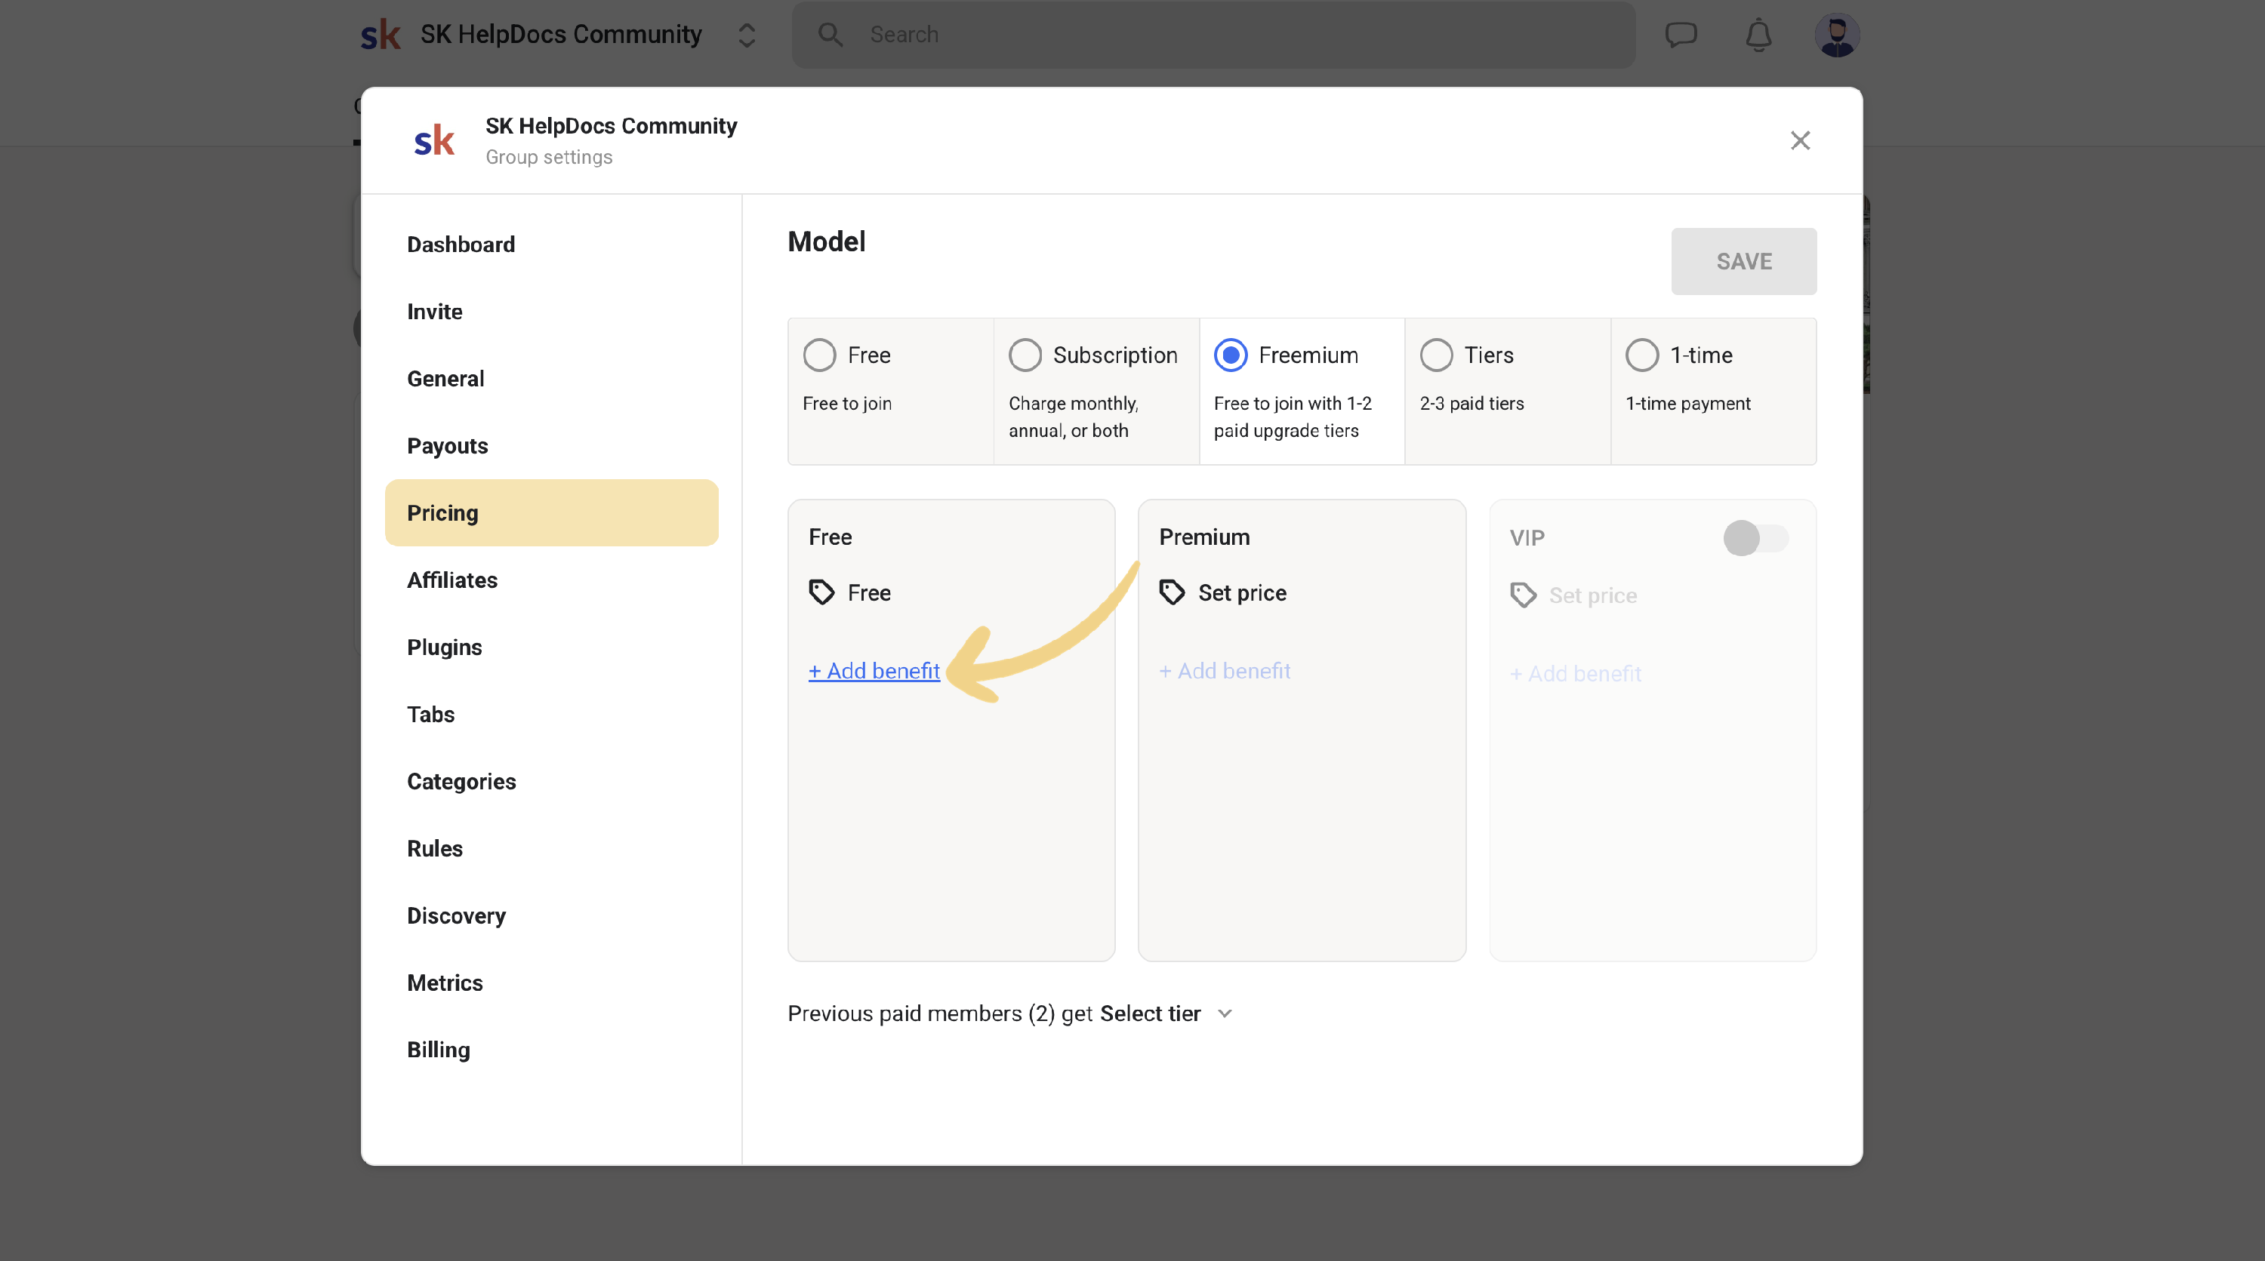Click the notifications bell icon
Image resolution: width=2265 pixels, height=1261 pixels.
point(1758,35)
